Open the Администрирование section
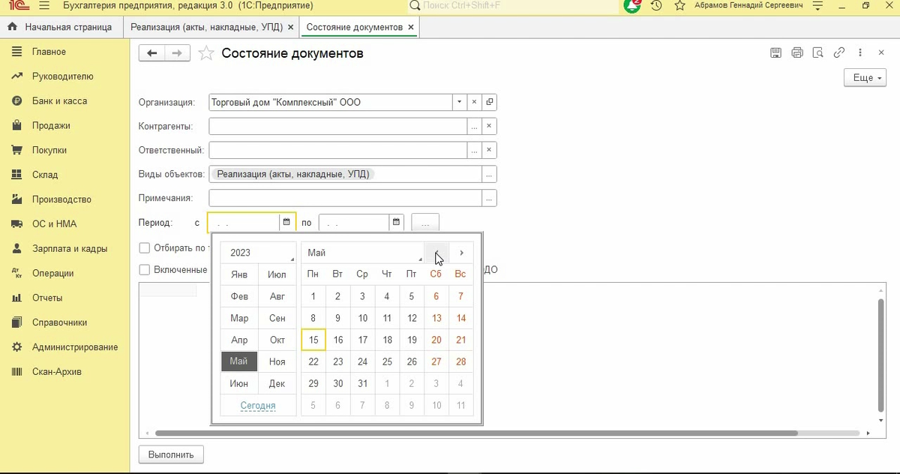900x474 pixels. (64, 347)
